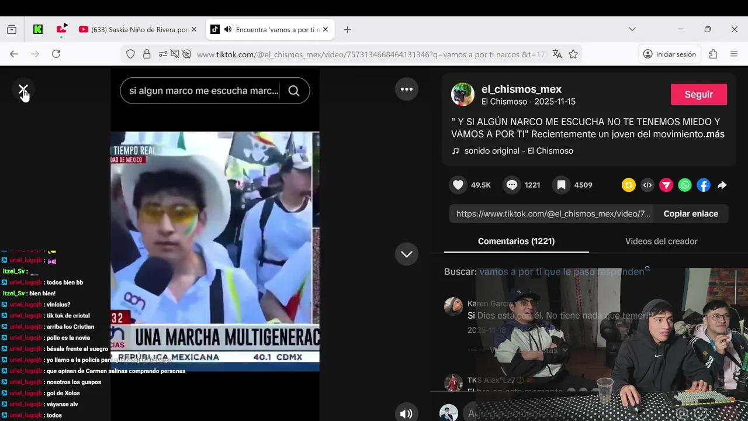Close the TikTok video viewer
Viewport: 748px width, 421px height.
coord(23,90)
